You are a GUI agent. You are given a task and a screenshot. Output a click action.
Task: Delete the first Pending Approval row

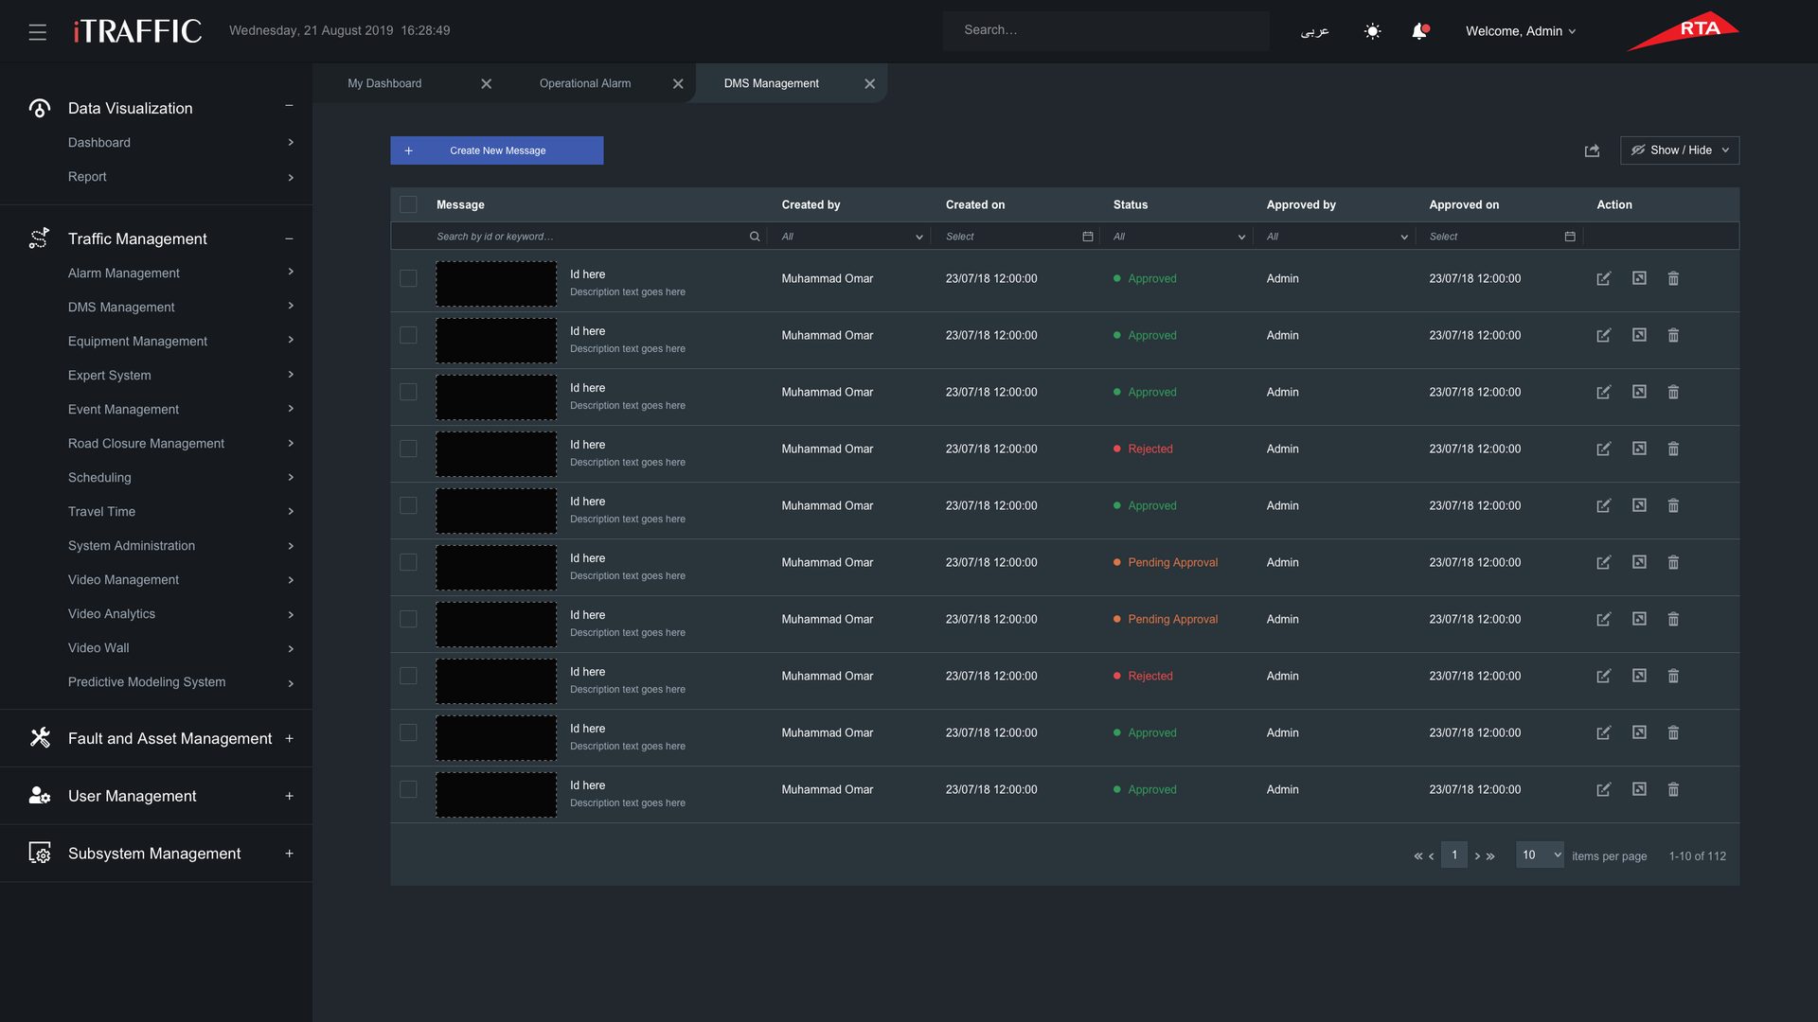coord(1673,563)
